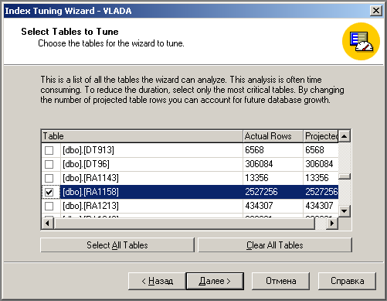Image resolution: width=387 pixels, height=301 pixels.
Task: Click actual rows value 306084
Action: click(x=259, y=164)
